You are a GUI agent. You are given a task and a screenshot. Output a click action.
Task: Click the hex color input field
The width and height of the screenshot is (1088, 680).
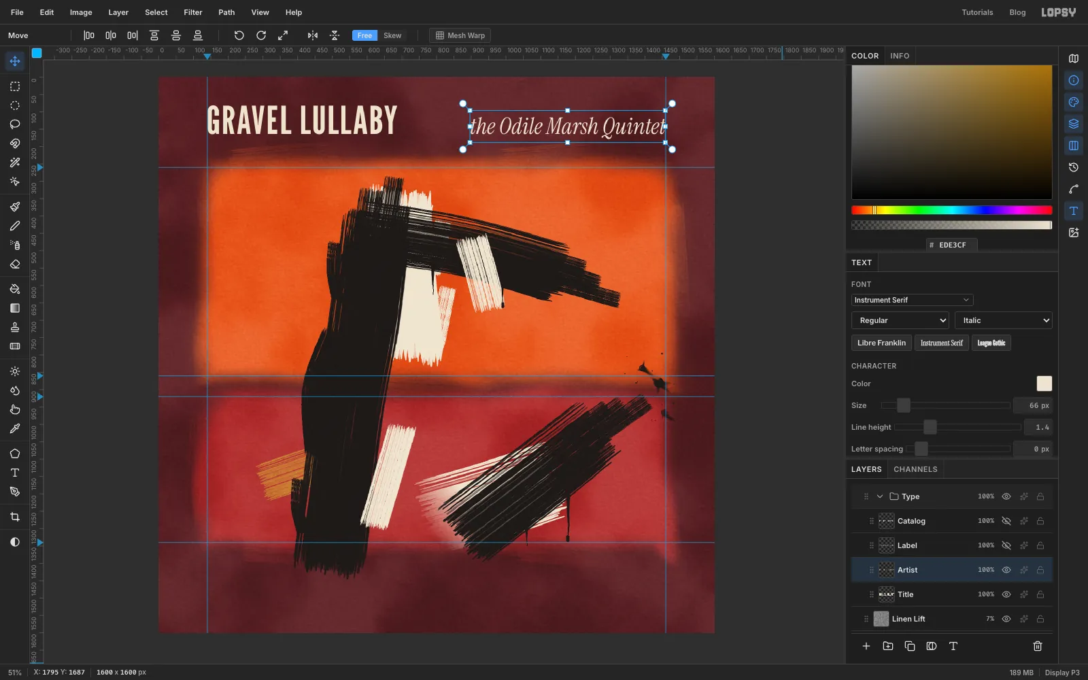952,245
